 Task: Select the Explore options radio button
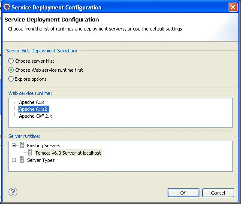(x=11, y=79)
